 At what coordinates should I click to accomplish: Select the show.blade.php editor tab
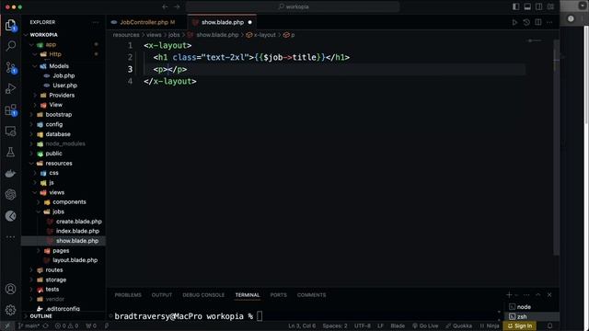(x=223, y=22)
